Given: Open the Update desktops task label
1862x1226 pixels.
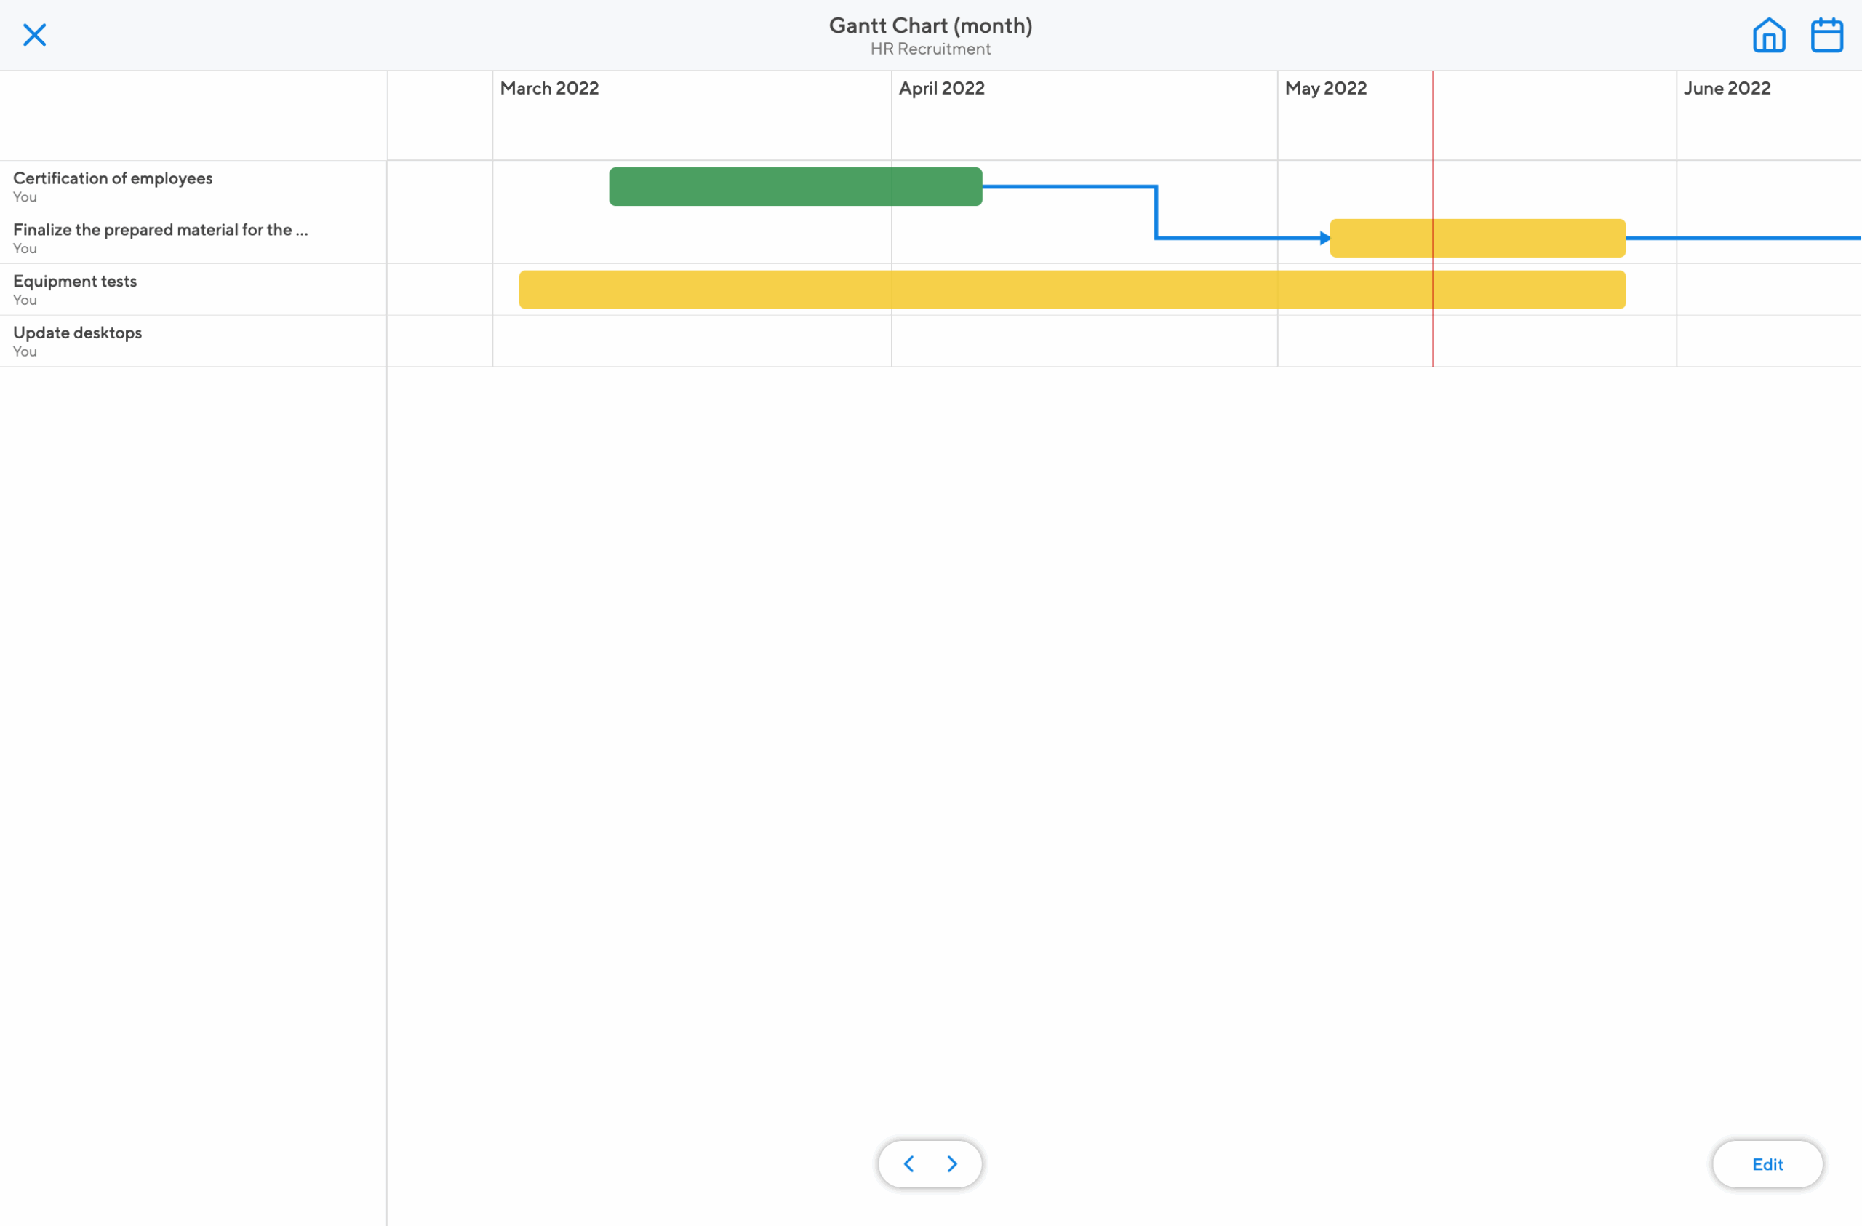Looking at the screenshot, I should pyautogui.click(x=76, y=332).
